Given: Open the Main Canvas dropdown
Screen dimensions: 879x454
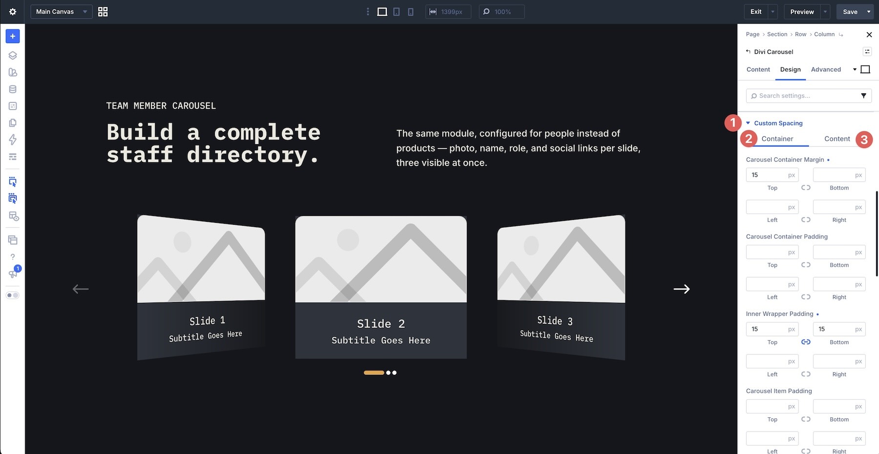Looking at the screenshot, I should click(62, 12).
